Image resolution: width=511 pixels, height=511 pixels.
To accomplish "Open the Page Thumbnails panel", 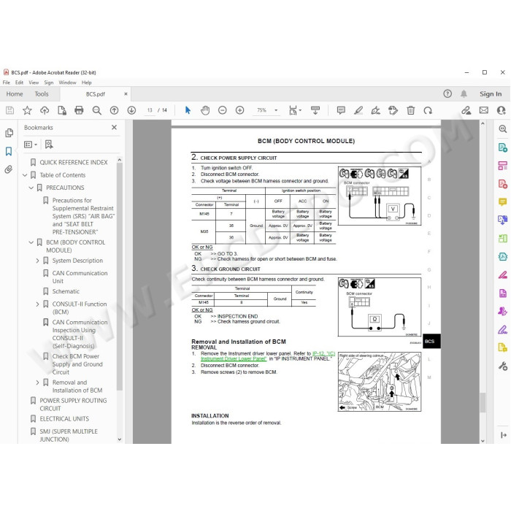I will [x=9, y=133].
